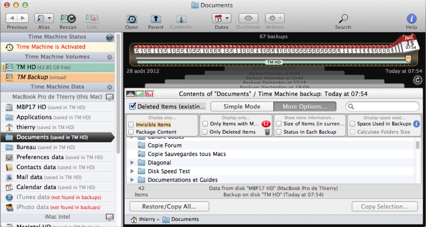Click the juil. 15 calendar icon
Image resolution: width=426 pixels, height=227 pixels.
(x=409, y=43)
